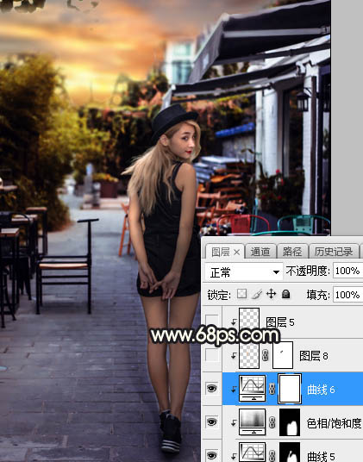Open the 历史记录 tab
The image size is (363, 462).
tap(333, 252)
